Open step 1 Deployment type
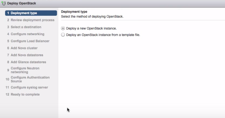This screenshot has height=118, width=225. tap(31, 13)
